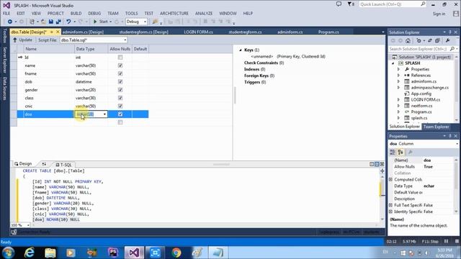Open Internet Explorer from the taskbar

click(x=30, y=253)
